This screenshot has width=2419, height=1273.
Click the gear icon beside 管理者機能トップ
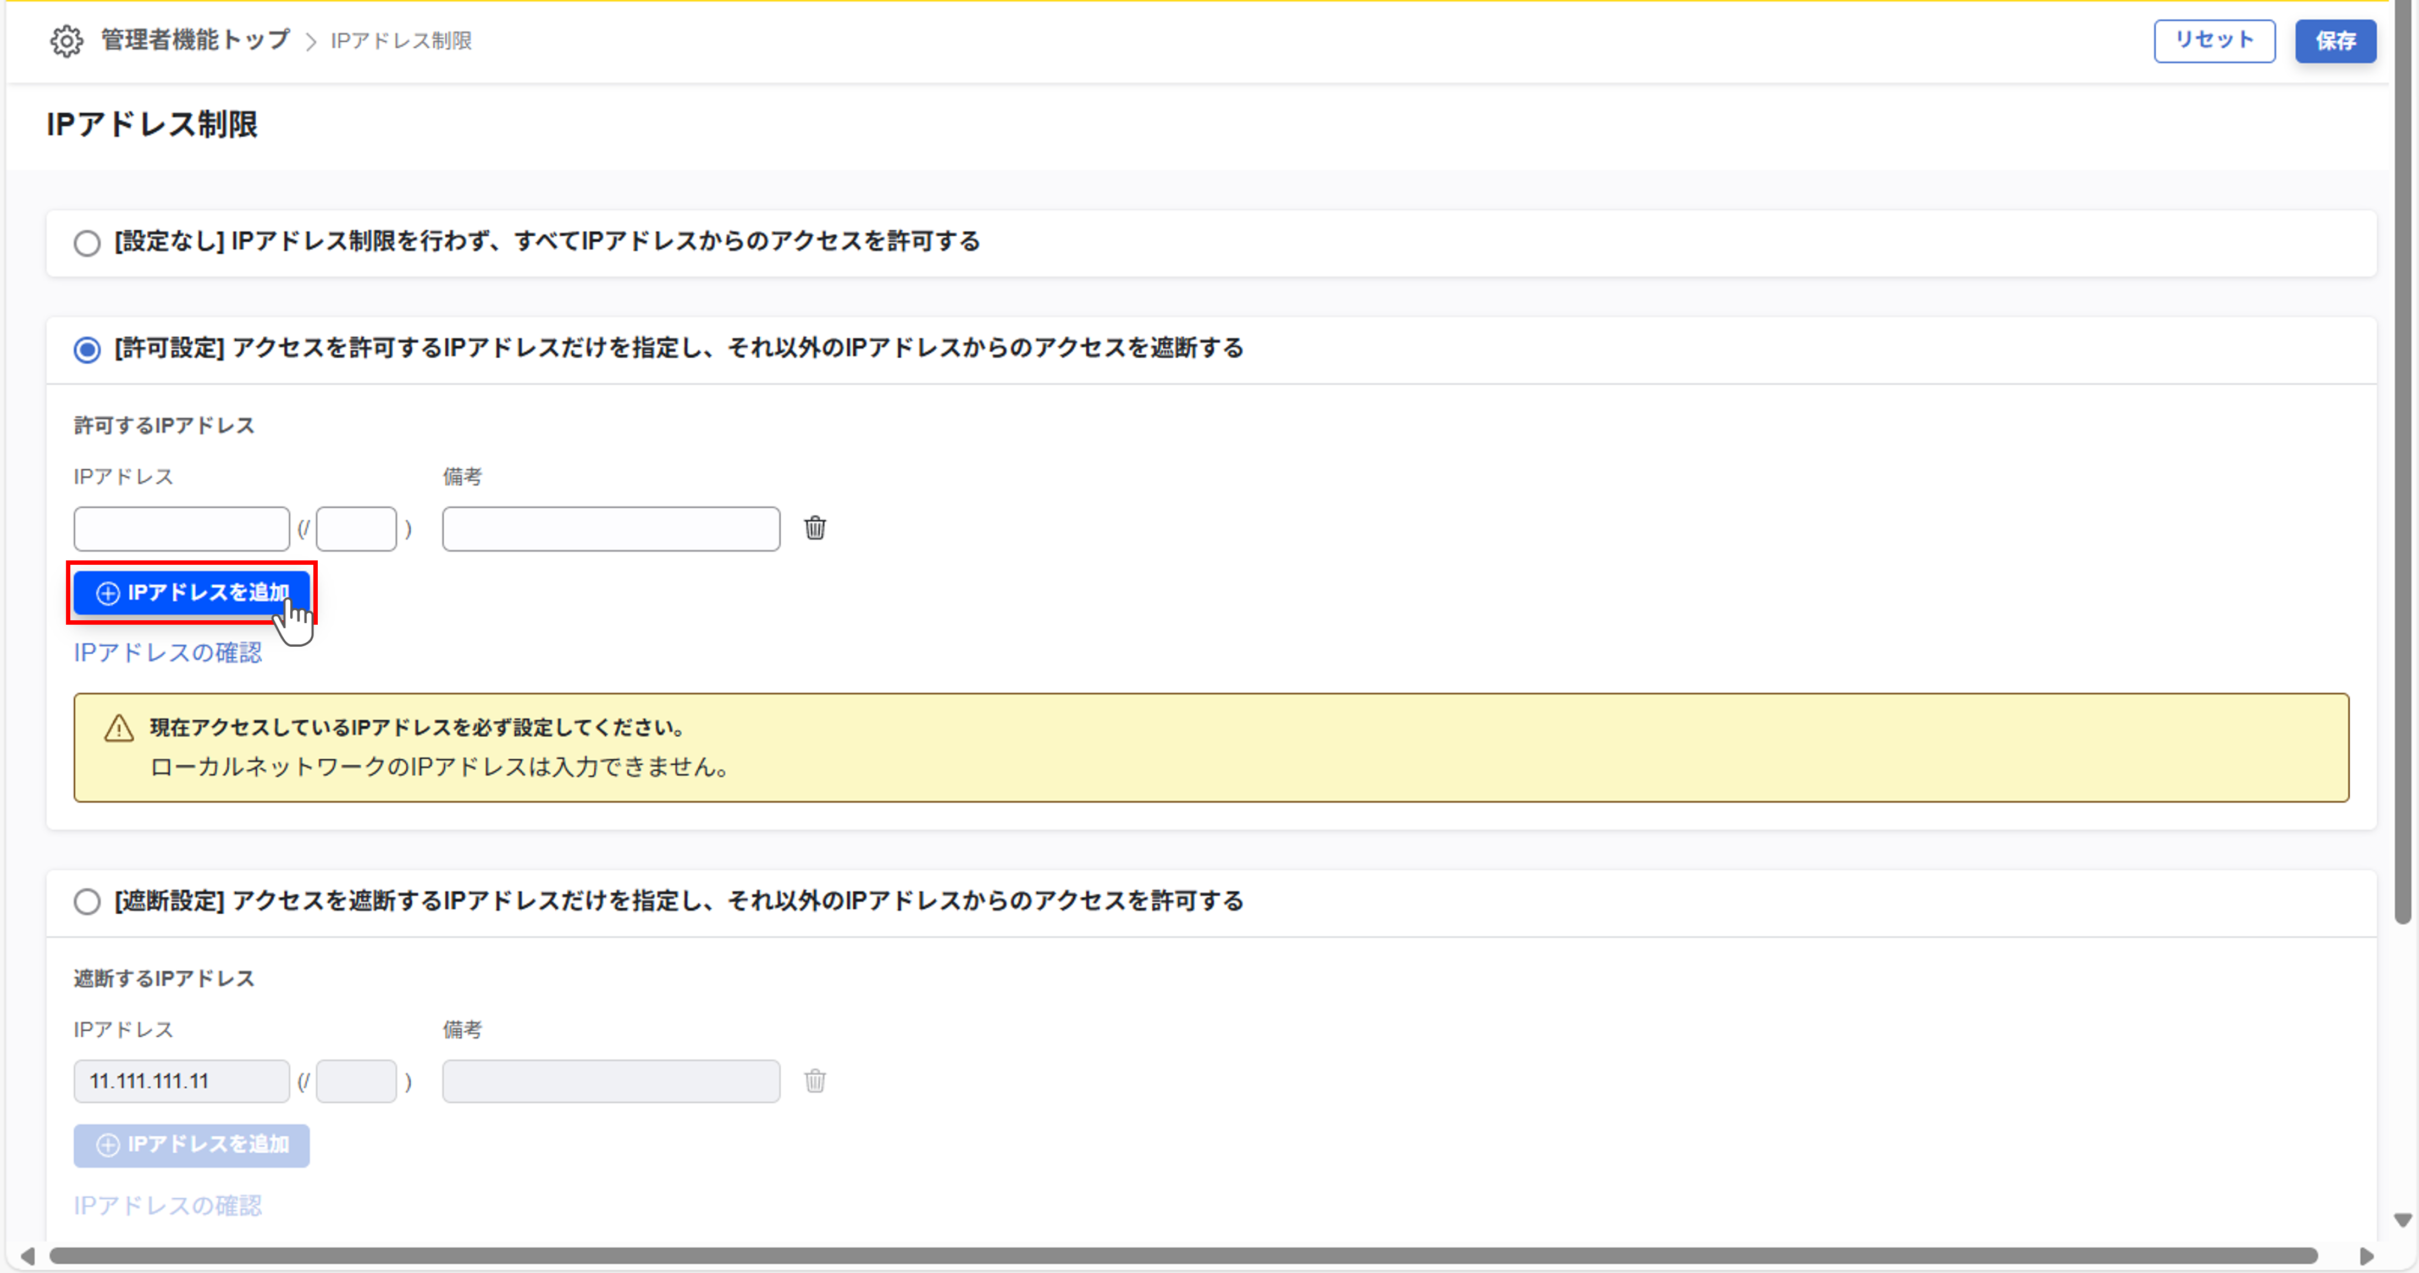coord(67,41)
